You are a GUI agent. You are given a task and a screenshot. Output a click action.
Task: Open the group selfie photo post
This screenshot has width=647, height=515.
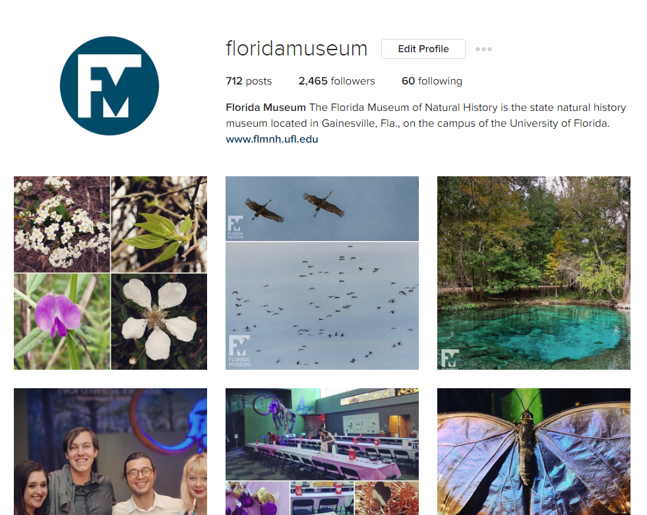(x=111, y=452)
